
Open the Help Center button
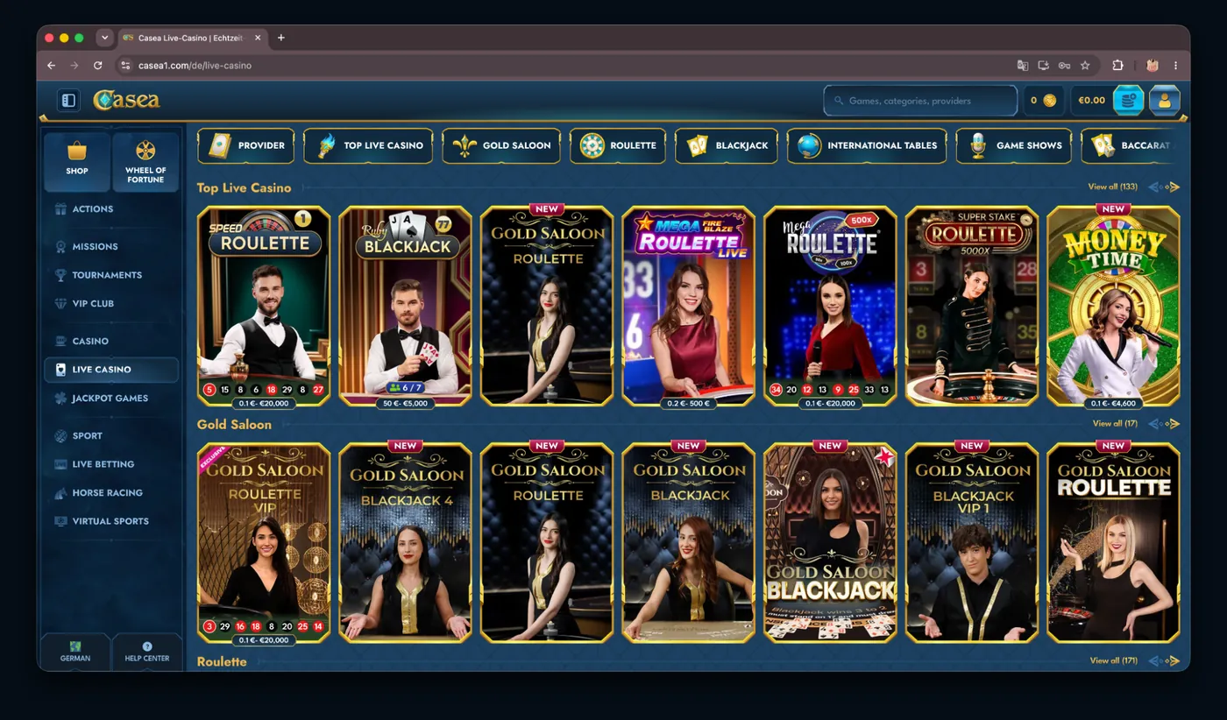(147, 653)
